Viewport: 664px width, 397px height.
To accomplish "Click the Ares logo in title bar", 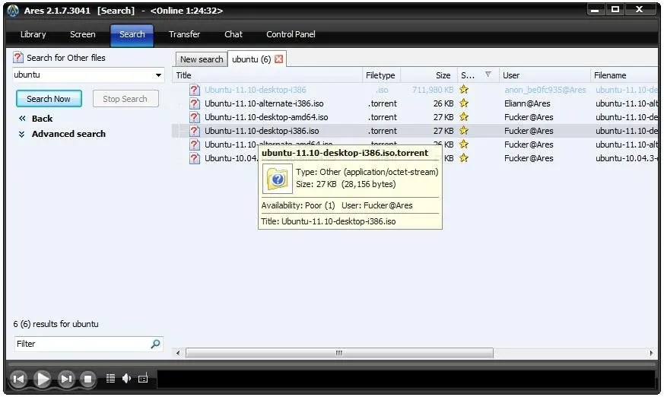I will [x=13, y=11].
